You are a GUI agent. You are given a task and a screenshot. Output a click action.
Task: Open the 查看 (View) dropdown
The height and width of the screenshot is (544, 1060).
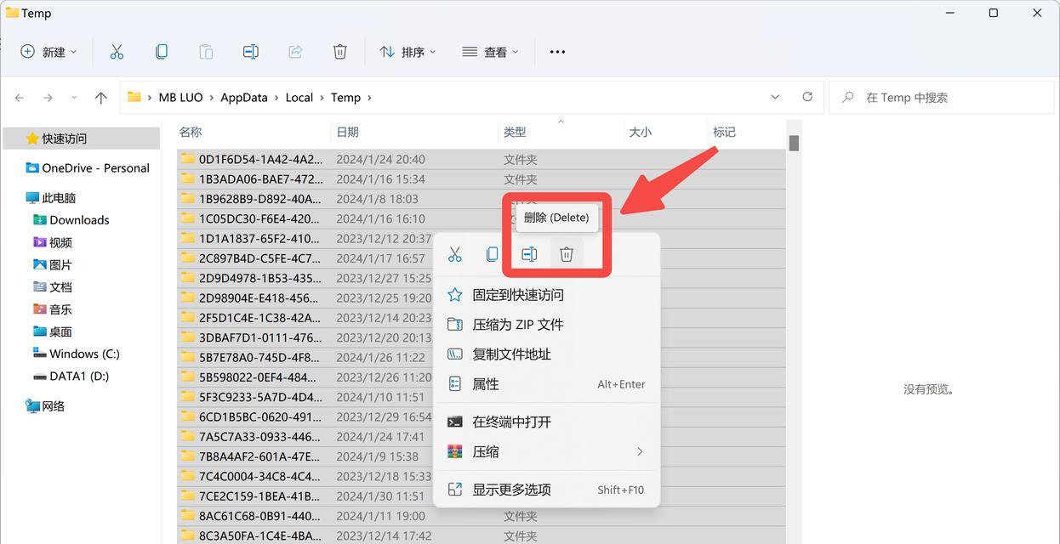490,52
